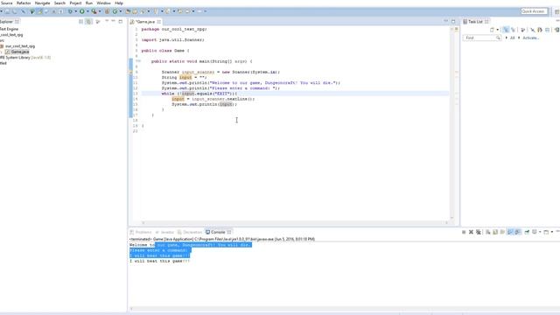Image resolution: width=560 pixels, height=315 pixels.
Task: Toggle Link with Editor in Package Explorer
Action: 88,21
